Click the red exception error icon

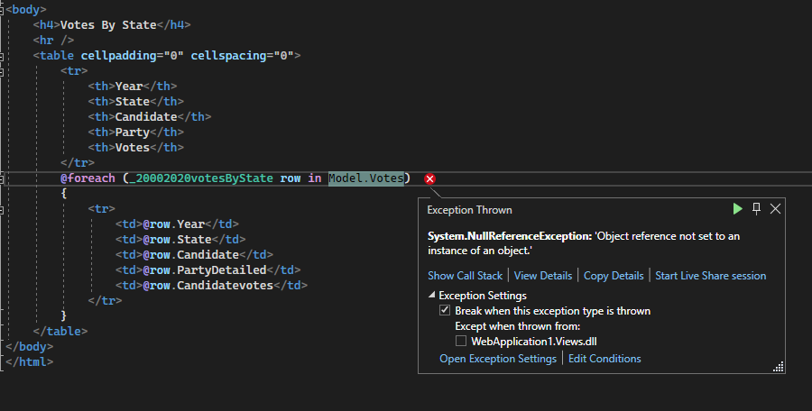click(429, 178)
